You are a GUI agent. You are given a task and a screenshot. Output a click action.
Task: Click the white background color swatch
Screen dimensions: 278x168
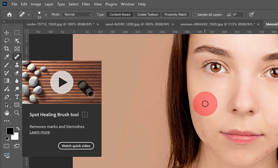[16, 137]
